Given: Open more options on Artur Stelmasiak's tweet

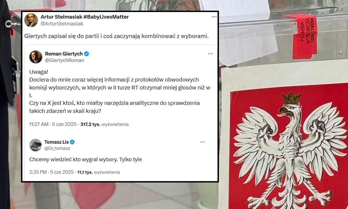Looking at the screenshot, I should (214, 17).
